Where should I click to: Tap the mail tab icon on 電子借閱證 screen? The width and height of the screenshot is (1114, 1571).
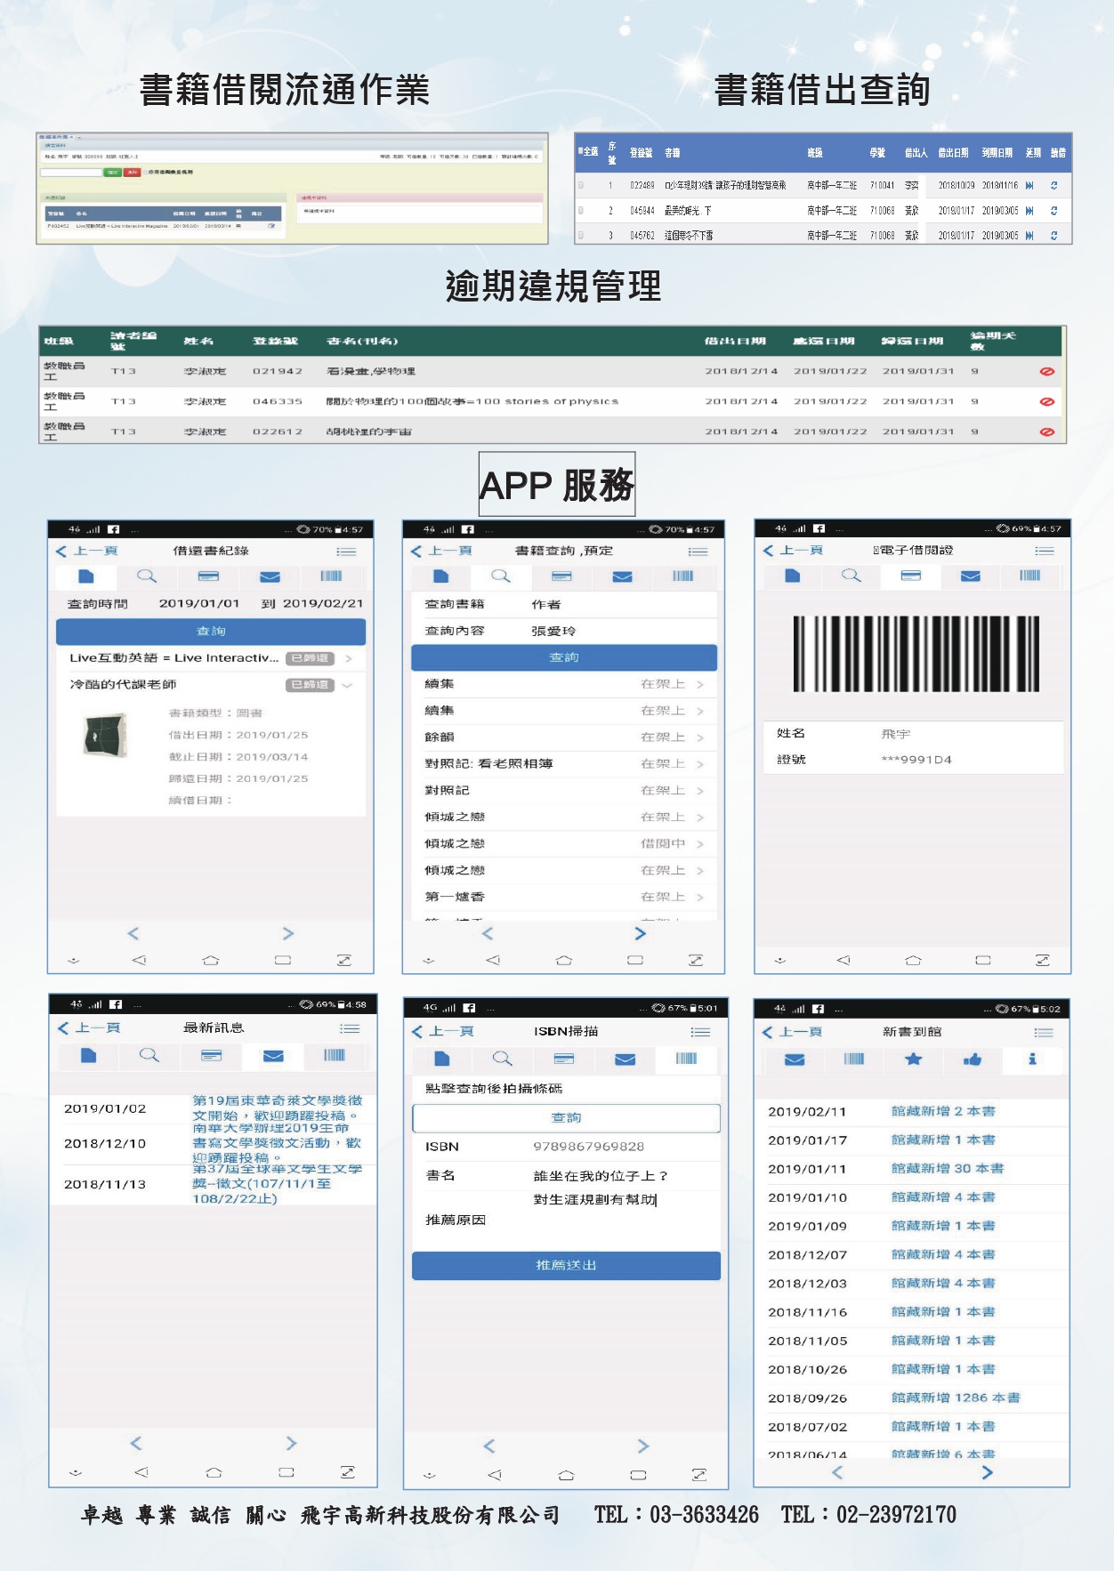pos(971,576)
